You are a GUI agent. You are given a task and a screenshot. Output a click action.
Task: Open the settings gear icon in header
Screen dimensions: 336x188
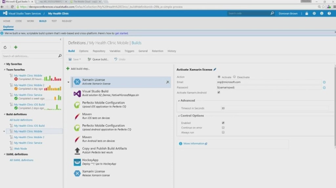(x=314, y=13)
